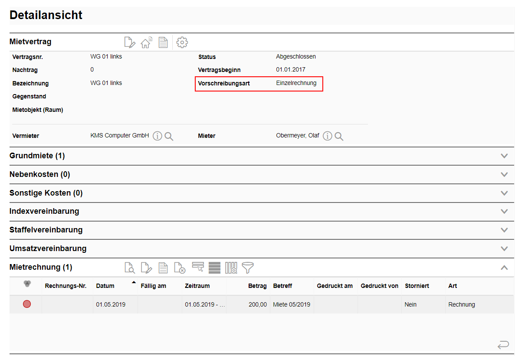The image size is (515, 356).
Task: Expand the Grundmiete (1) section
Action: coord(504,156)
